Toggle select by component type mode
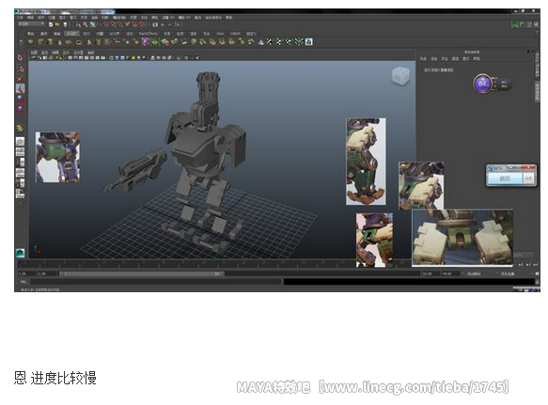548x405 pixels. [x=92, y=24]
